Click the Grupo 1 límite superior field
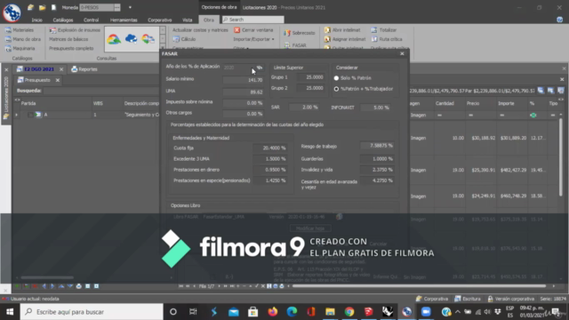Viewport: 569px width, 320px height. pyautogui.click(x=310, y=77)
